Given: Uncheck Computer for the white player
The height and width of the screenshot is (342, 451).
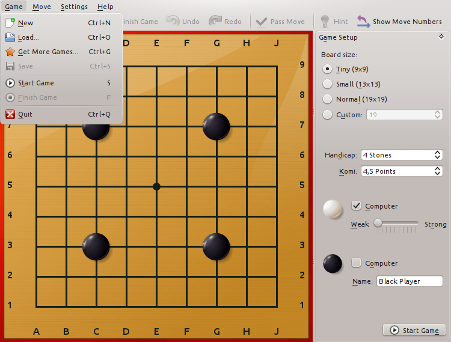Looking at the screenshot, I should 357,206.
